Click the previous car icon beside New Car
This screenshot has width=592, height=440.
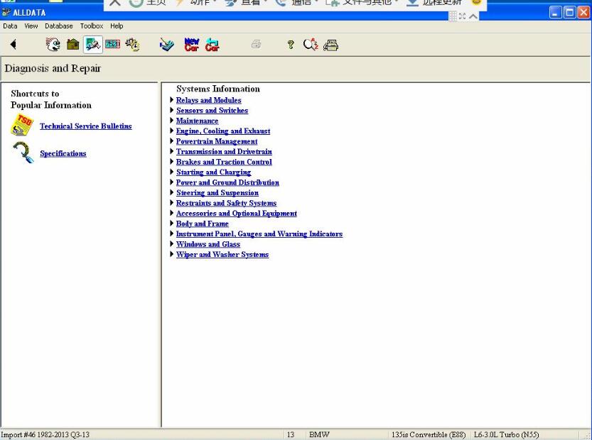pyautogui.click(x=212, y=45)
